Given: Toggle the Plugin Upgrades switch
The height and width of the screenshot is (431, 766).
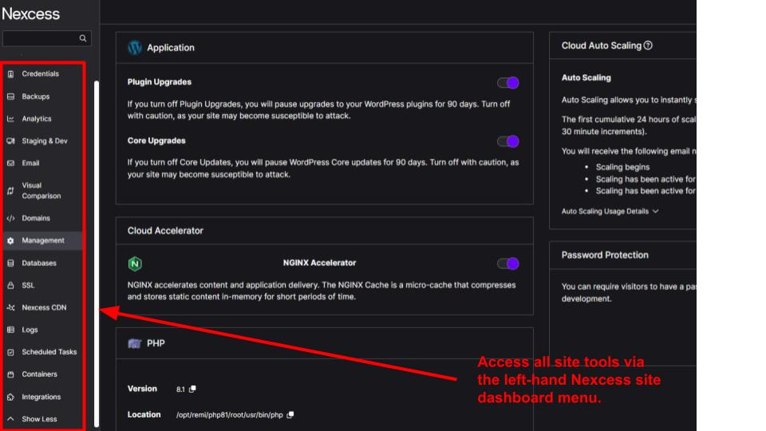Looking at the screenshot, I should pos(508,82).
